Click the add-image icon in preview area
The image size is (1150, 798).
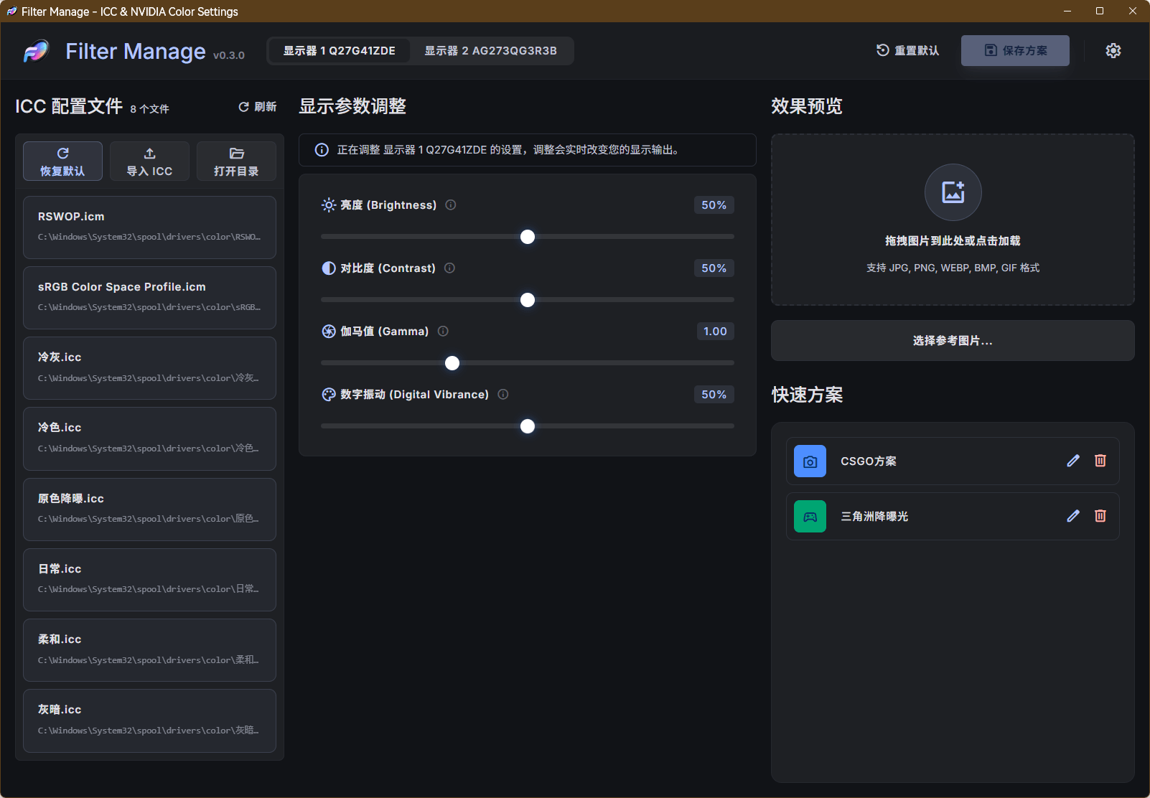(x=953, y=192)
